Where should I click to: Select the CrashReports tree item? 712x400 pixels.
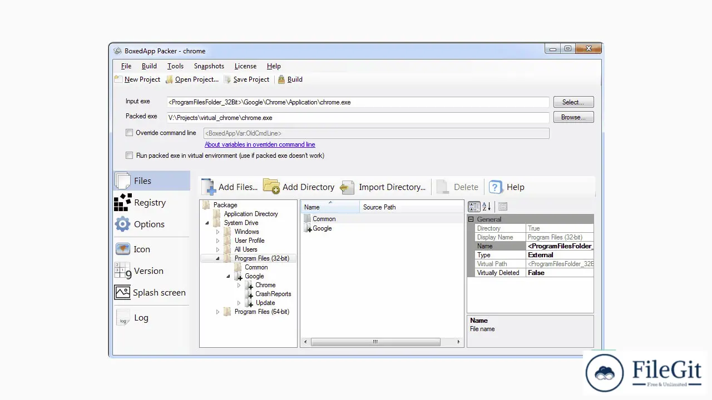(273, 294)
